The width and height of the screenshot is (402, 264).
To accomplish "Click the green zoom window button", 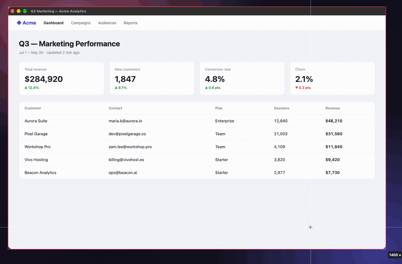I will [x=25, y=11].
